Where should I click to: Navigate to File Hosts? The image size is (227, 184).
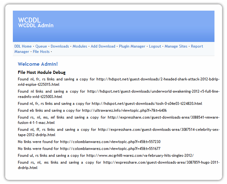click(41, 52)
